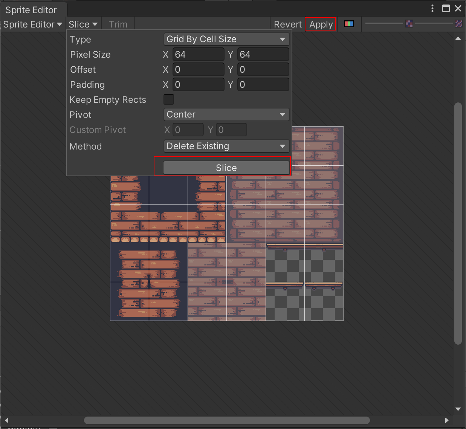Click the blurred low-mip checkered icon
466x429 pixels.
click(409, 24)
